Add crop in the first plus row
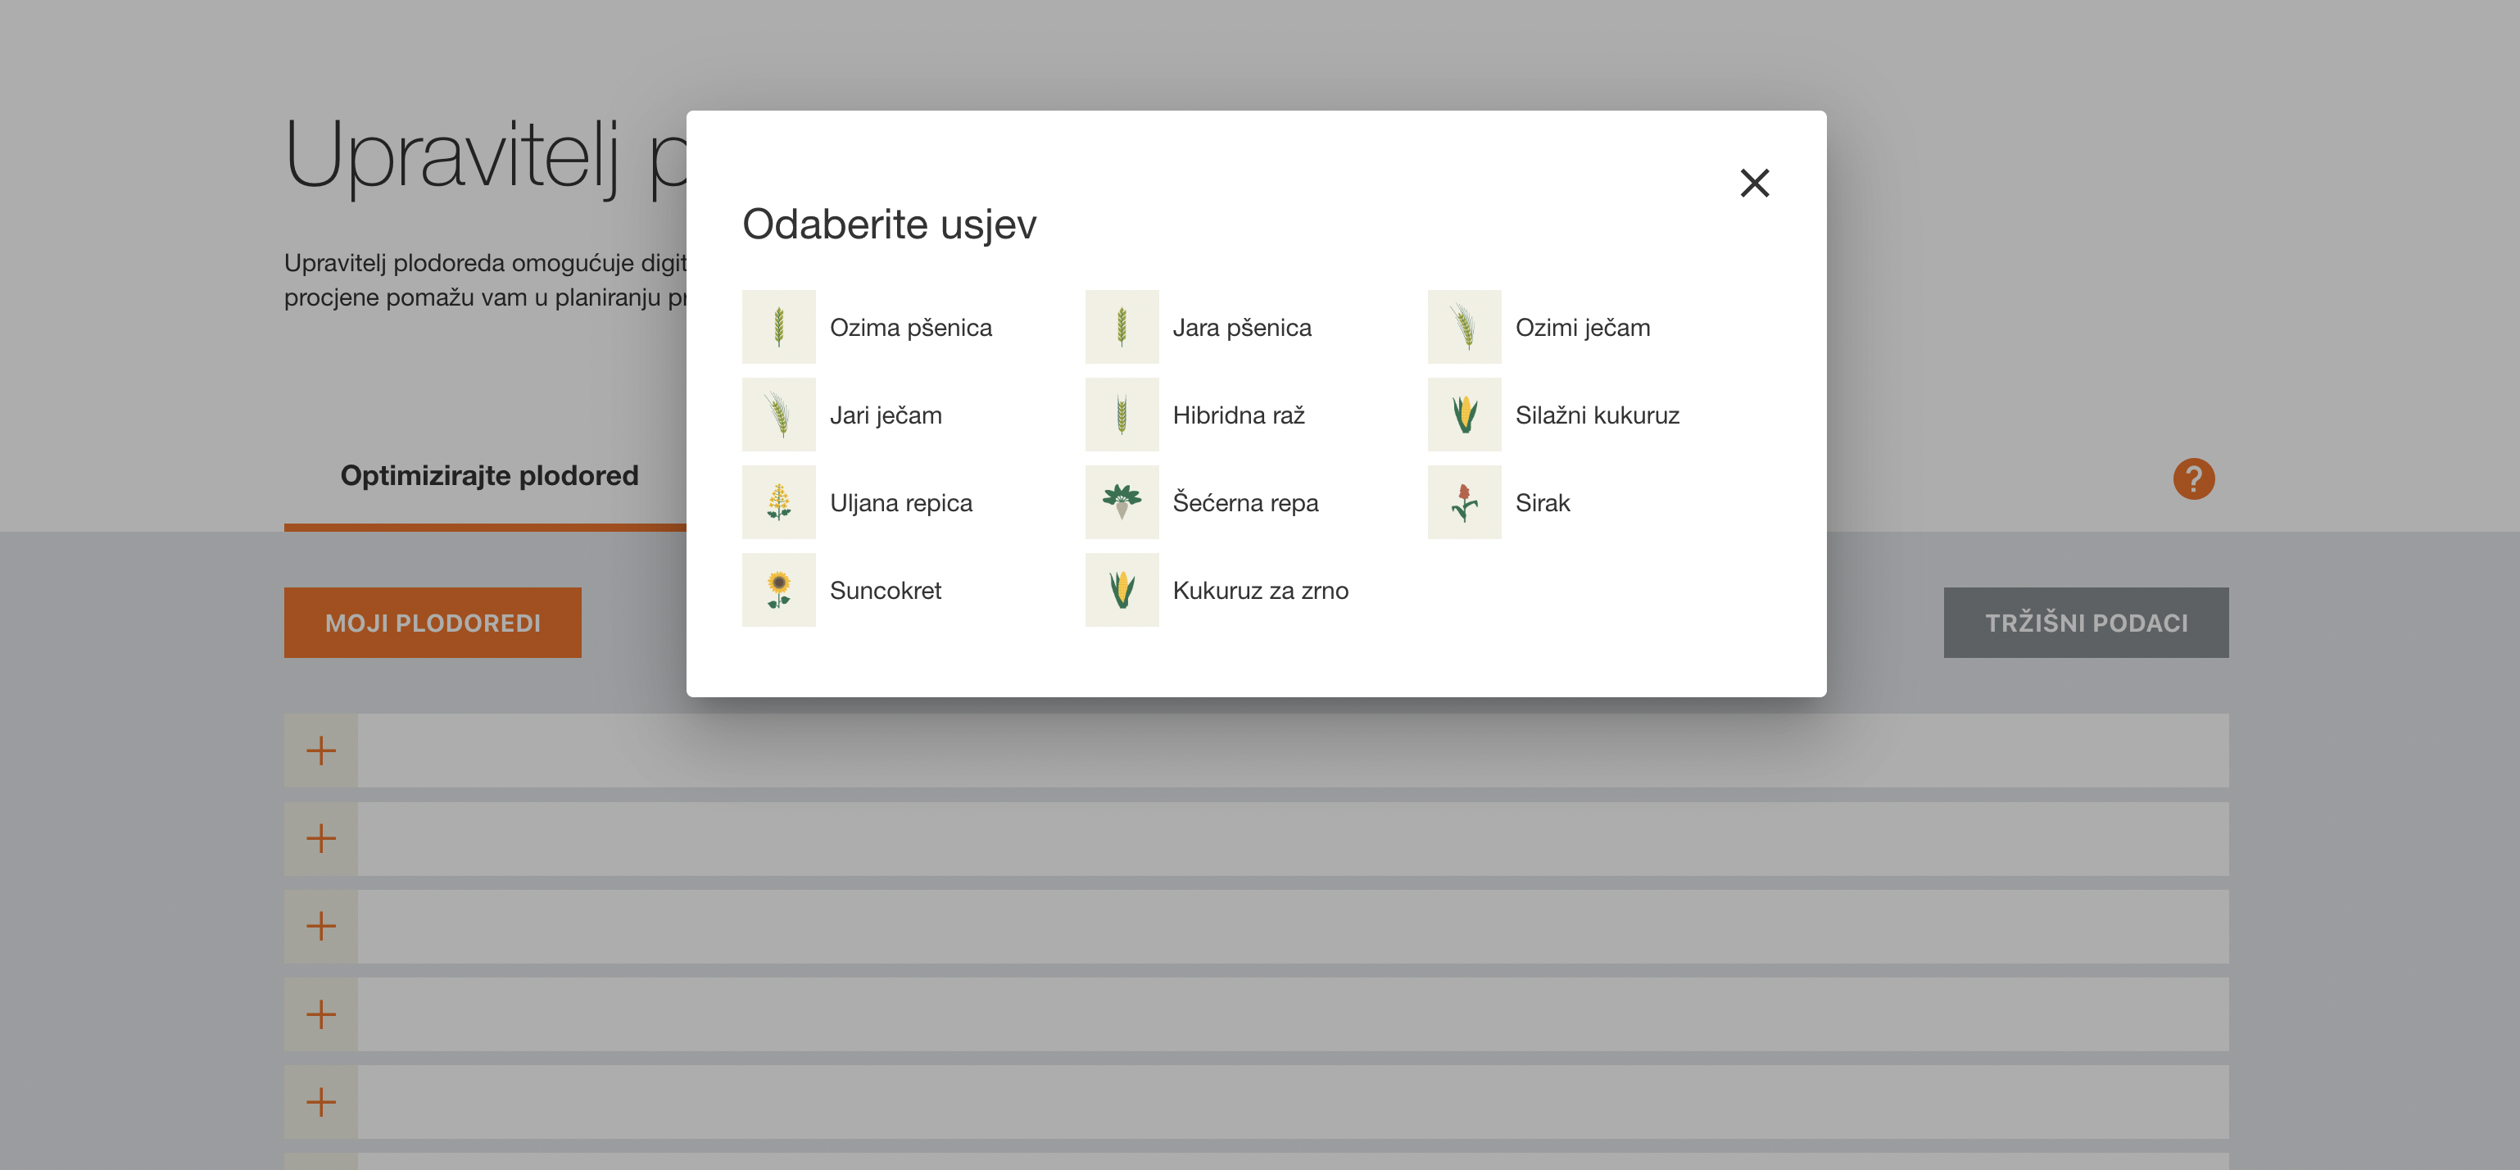Screen dimensions: 2520x1170 [x=321, y=751]
